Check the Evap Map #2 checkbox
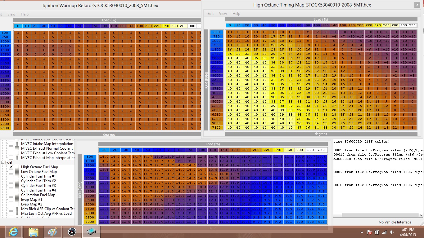This screenshot has height=238, width=424. coord(11,204)
